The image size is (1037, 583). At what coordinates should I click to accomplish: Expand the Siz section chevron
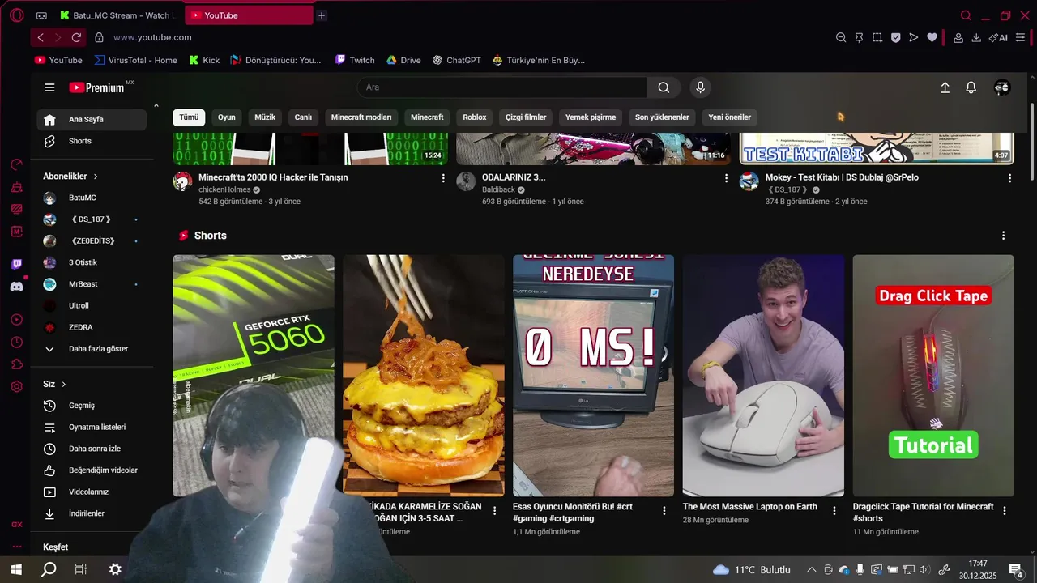pos(64,385)
